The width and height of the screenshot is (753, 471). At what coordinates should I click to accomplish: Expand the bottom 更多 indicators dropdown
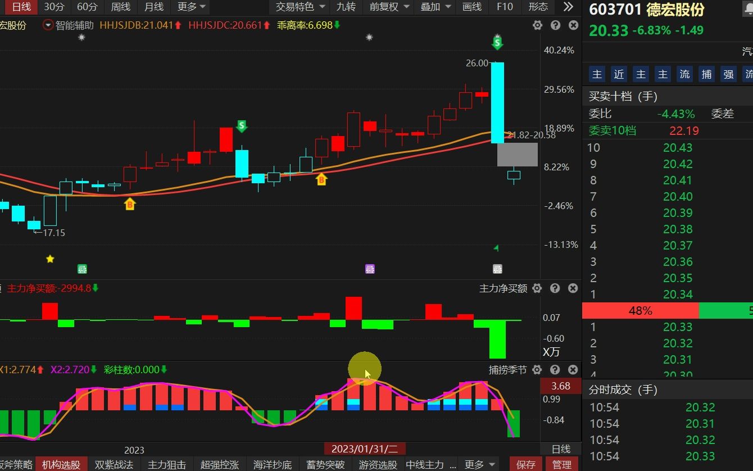(479, 464)
